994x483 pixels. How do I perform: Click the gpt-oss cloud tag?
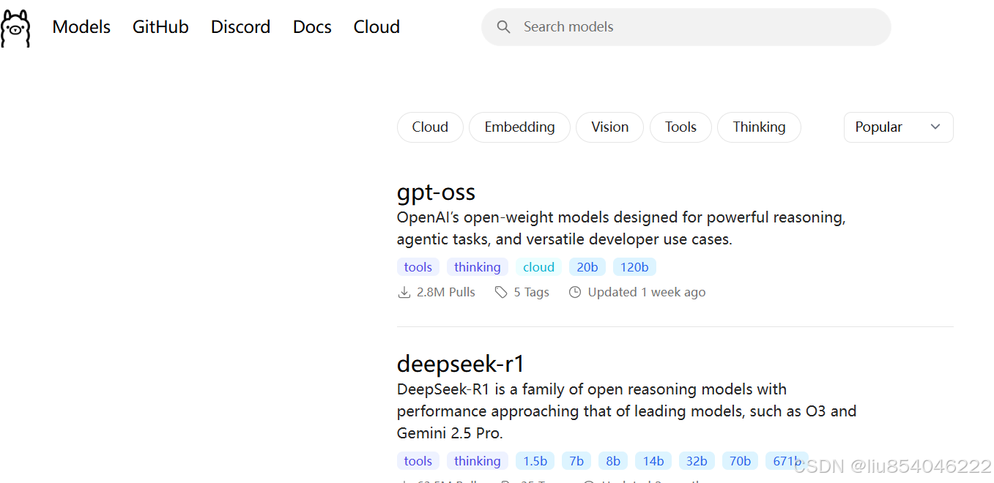538,267
